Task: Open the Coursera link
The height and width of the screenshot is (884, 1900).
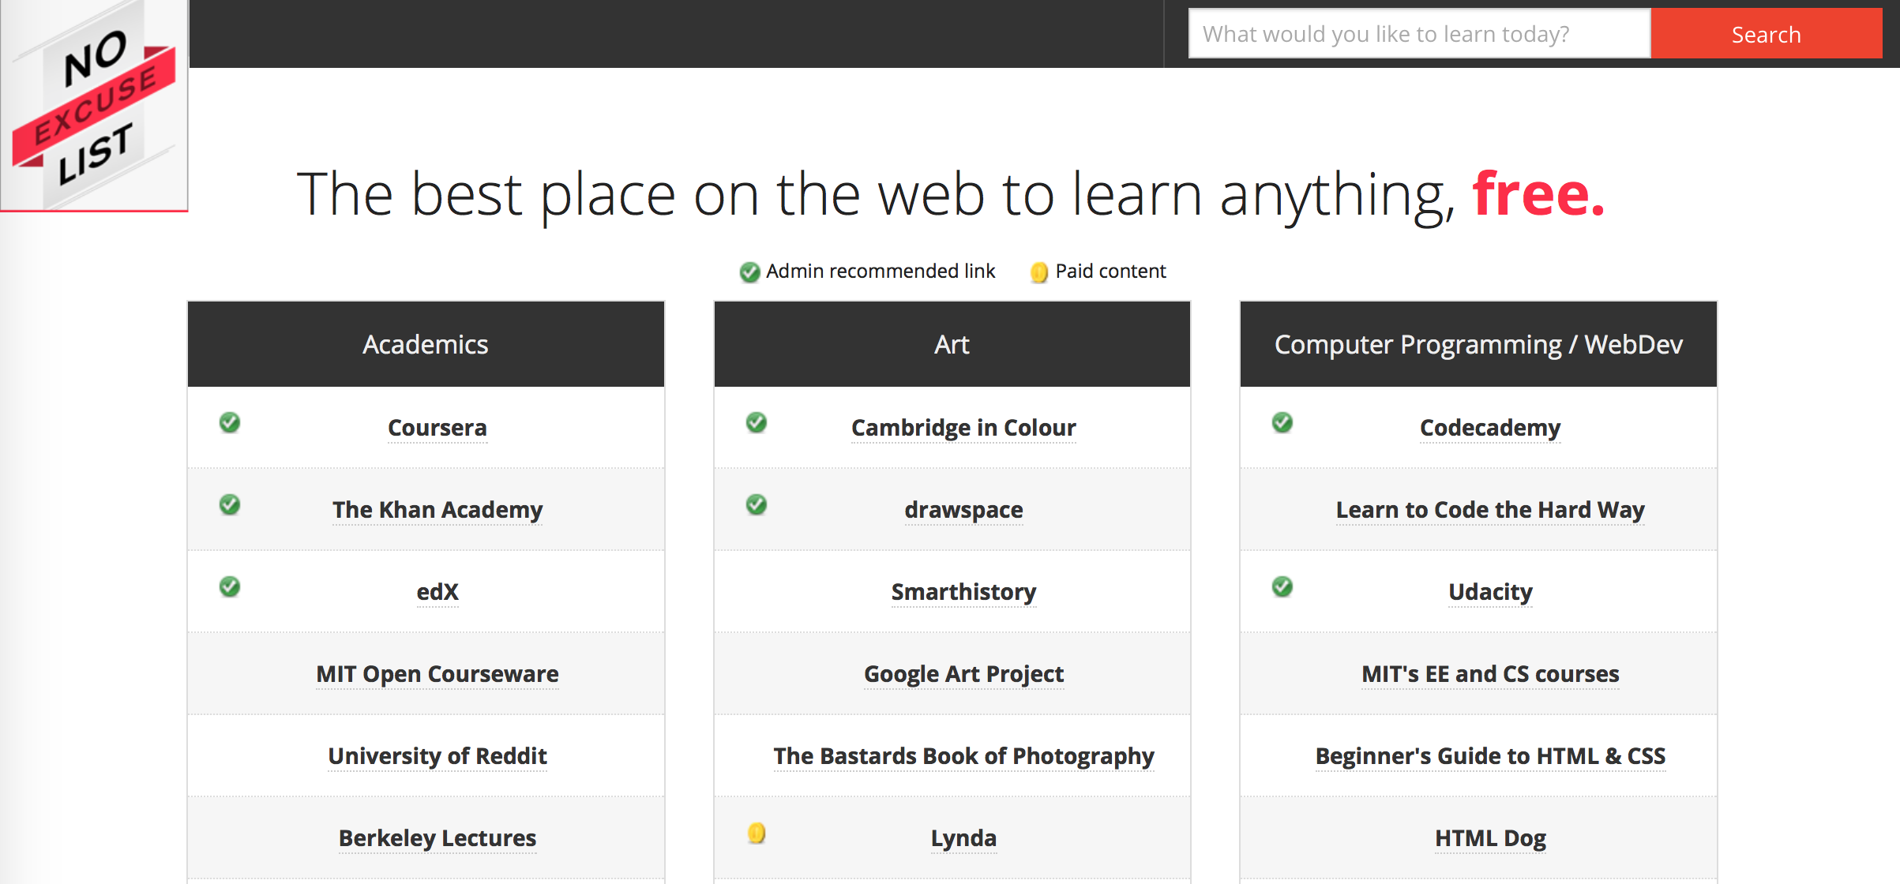Action: coord(437,428)
